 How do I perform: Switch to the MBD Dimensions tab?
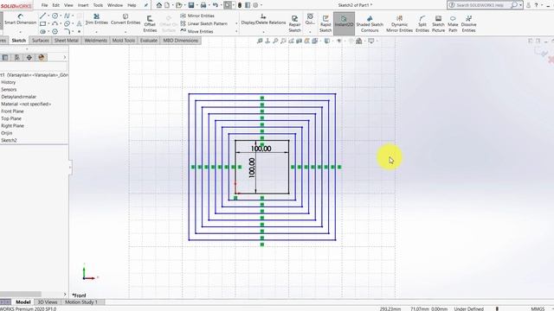(181, 41)
